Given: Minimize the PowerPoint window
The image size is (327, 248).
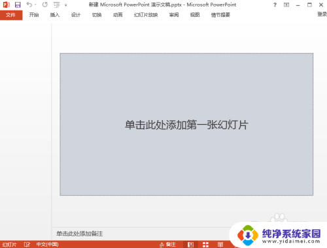Looking at the screenshot, I should (x=298, y=5).
